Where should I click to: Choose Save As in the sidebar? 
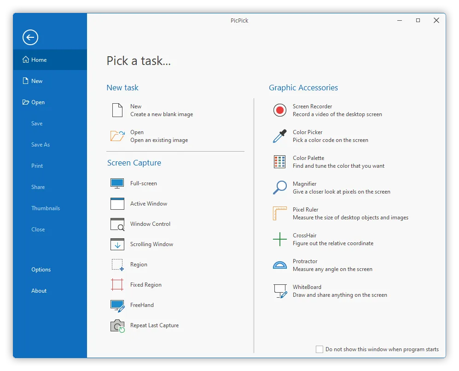coord(50,144)
